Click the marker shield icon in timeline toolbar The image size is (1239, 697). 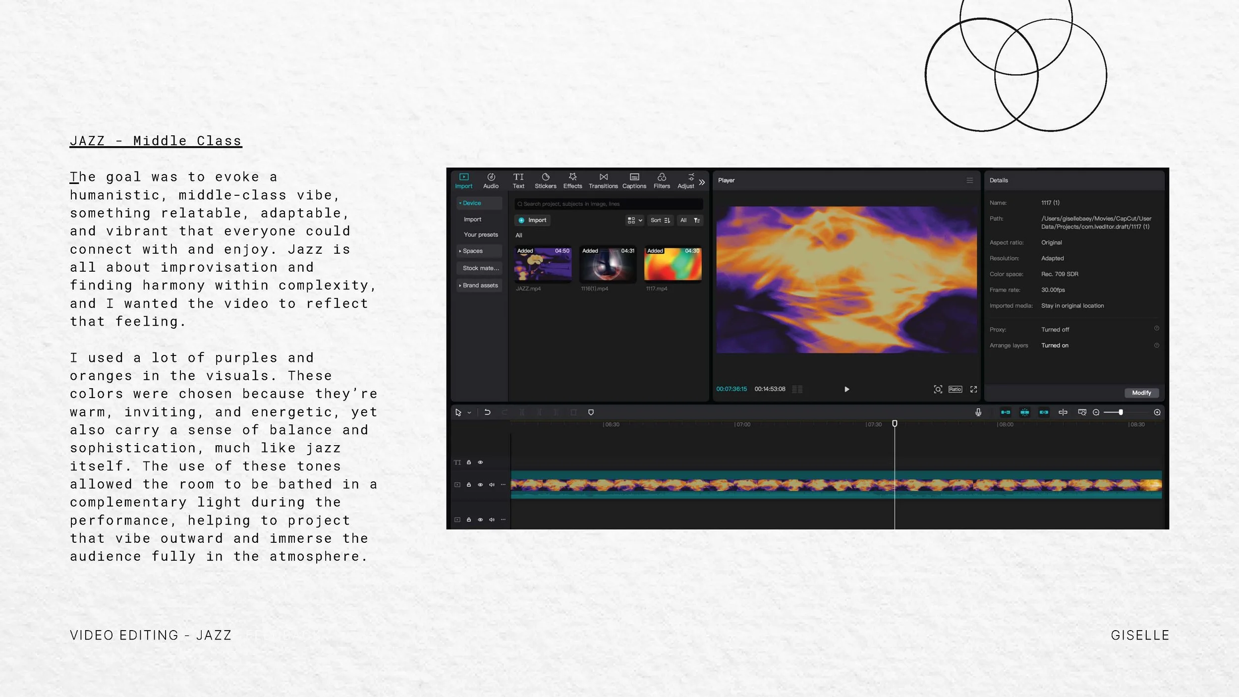point(591,412)
